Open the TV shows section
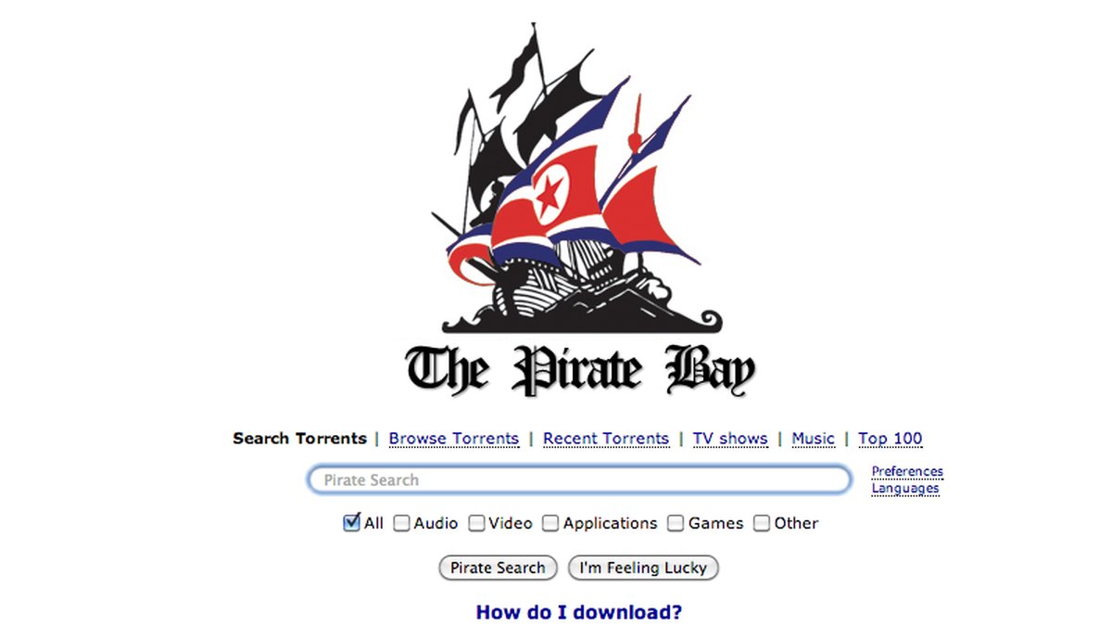The height and width of the screenshot is (626, 1112). click(730, 439)
